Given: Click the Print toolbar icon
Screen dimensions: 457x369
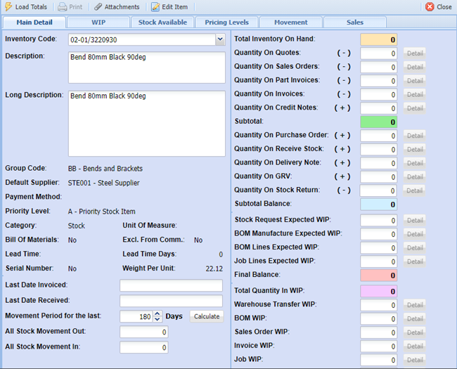Looking at the screenshot, I should (x=62, y=7).
